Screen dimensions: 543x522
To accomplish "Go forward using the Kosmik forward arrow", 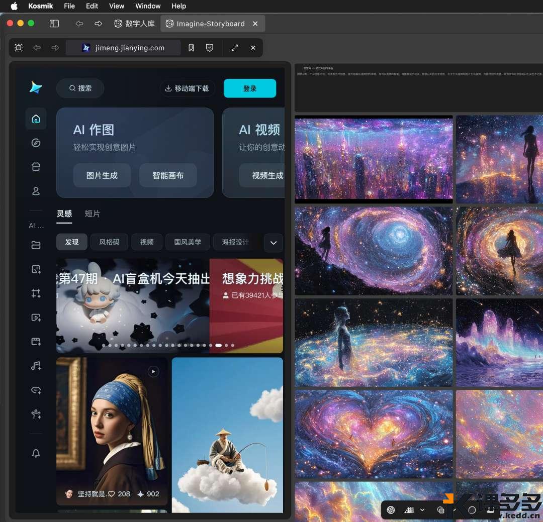I will coord(99,24).
